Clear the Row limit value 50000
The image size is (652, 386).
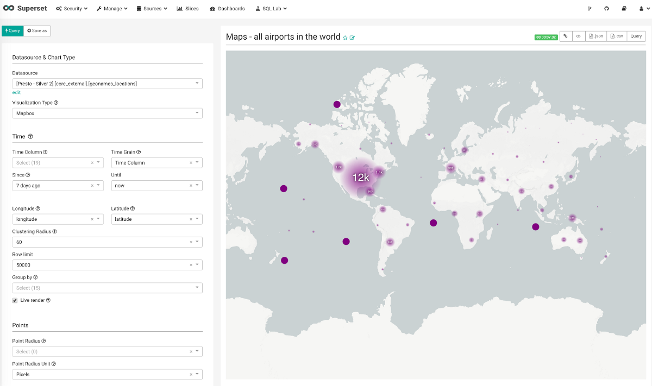[191, 265]
